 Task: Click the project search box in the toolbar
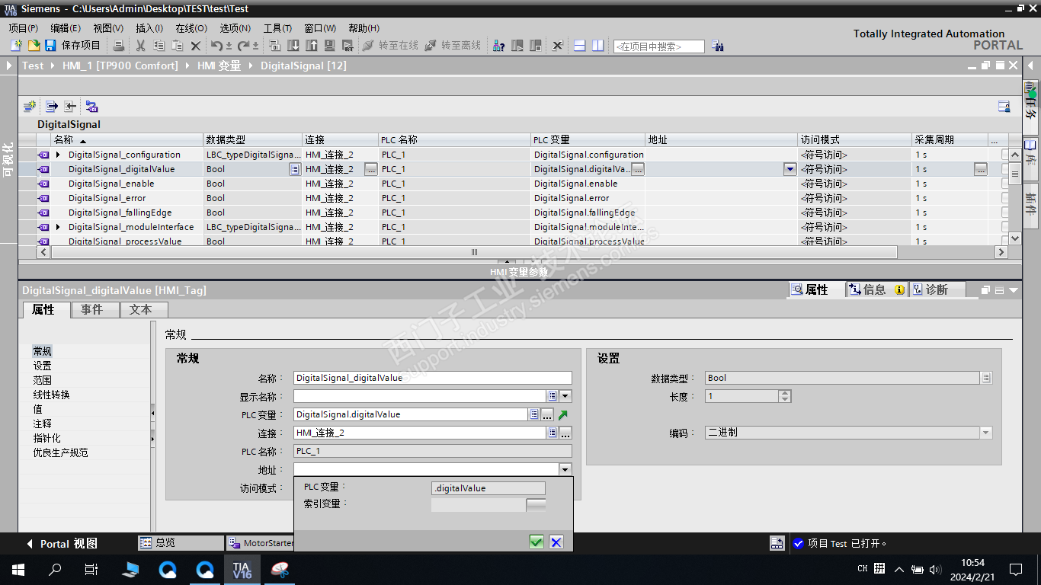(659, 46)
